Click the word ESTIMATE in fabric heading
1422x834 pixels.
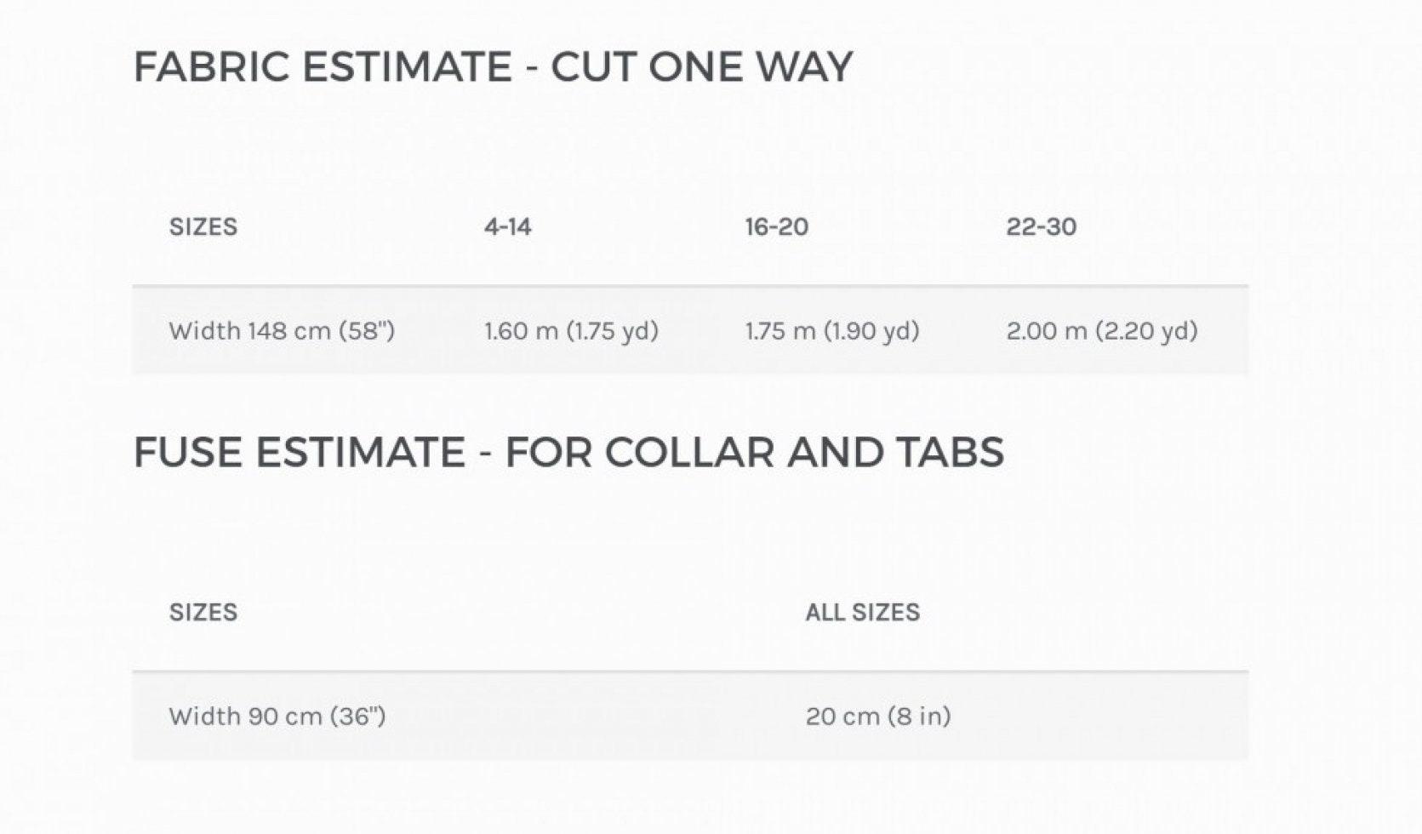[407, 66]
